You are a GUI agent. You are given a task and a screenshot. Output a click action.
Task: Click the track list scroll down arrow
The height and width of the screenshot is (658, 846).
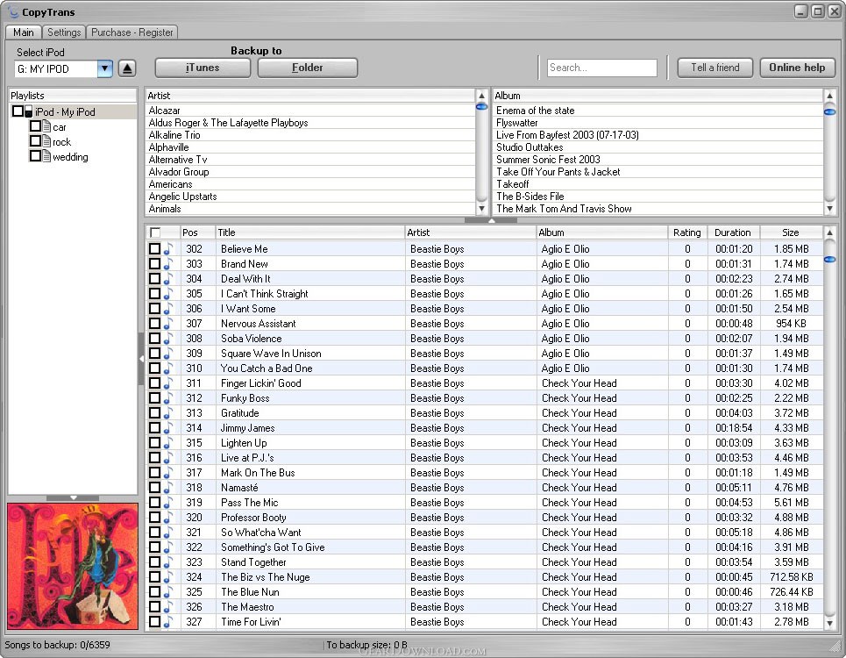[x=830, y=624]
